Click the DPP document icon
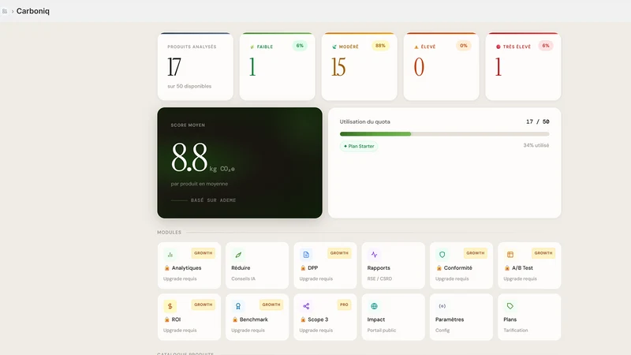The width and height of the screenshot is (631, 355). tap(306, 254)
